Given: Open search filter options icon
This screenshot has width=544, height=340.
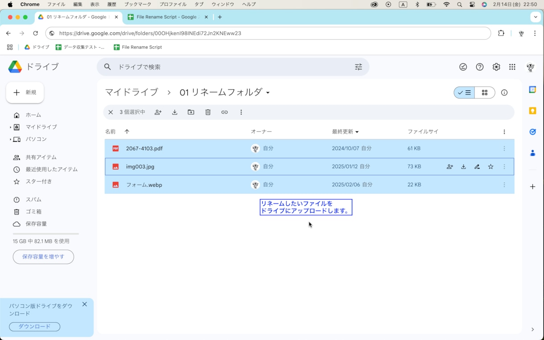Looking at the screenshot, I should (x=359, y=67).
